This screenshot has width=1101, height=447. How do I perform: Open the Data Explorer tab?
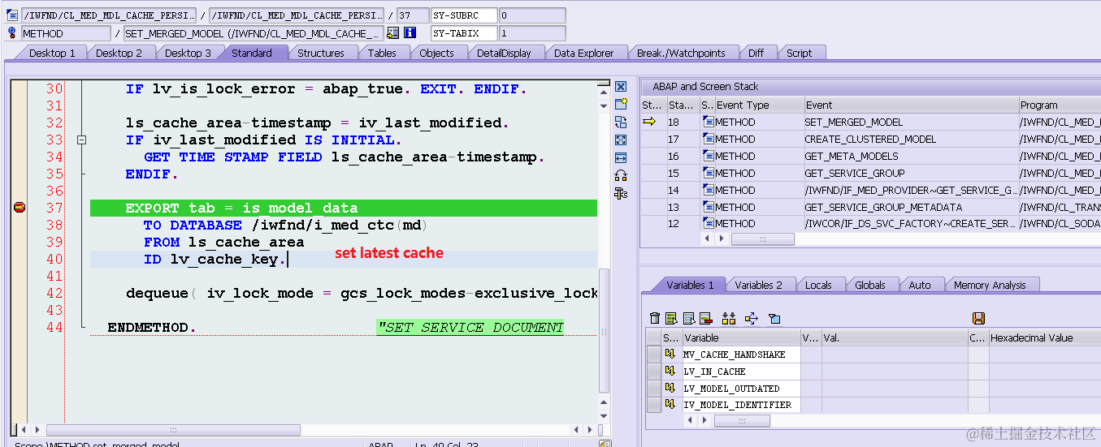pos(583,53)
